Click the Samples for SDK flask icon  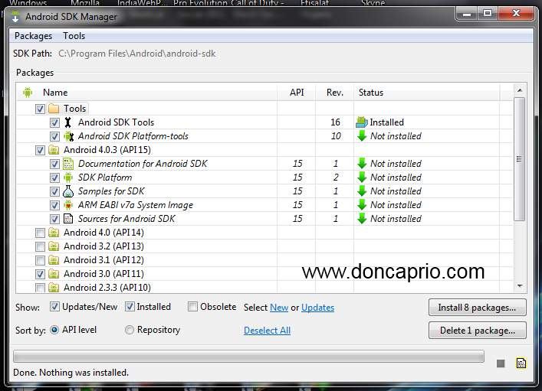[x=68, y=191]
